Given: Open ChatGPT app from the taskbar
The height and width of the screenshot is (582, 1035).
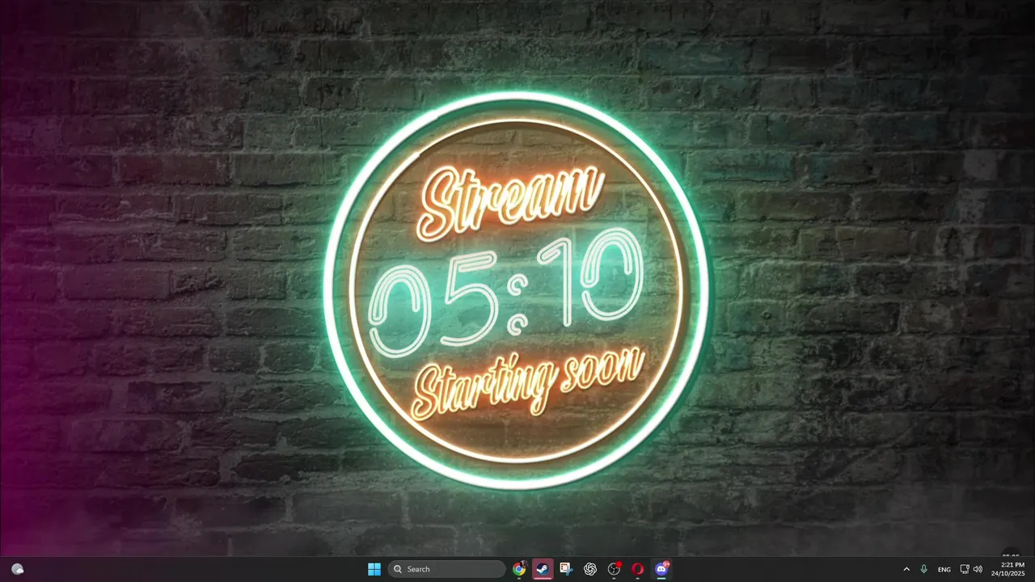Looking at the screenshot, I should tap(590, 569).
